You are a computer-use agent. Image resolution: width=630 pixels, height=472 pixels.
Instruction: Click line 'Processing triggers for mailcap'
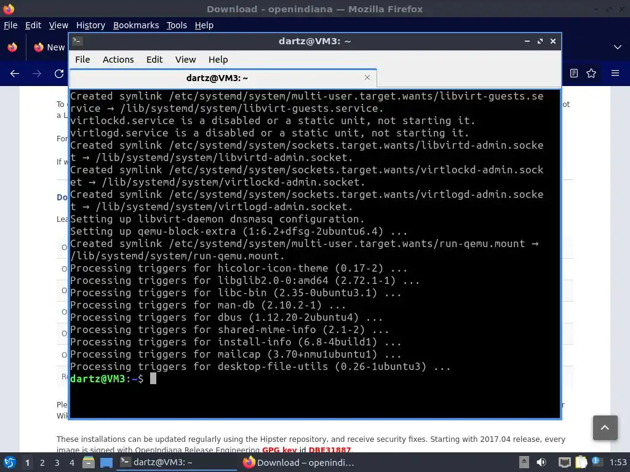click(x=236, y=355)
